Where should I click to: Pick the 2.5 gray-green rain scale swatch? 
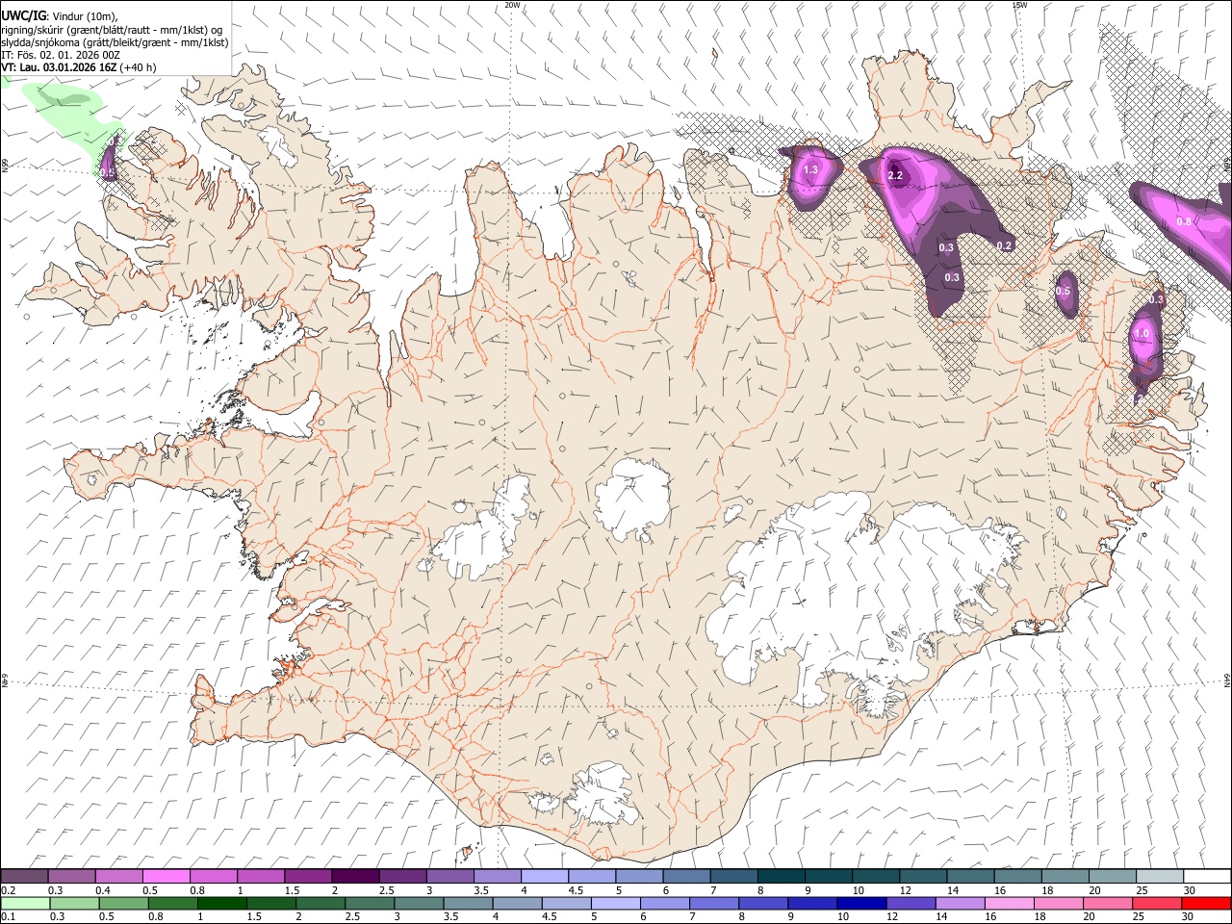tap(370, 903)
